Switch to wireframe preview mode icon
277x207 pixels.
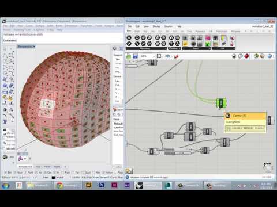(241, 56)
